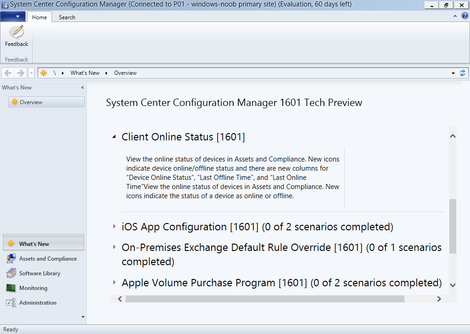Select What's New in the breadcrumb path
This screenshot has width=470, height=334.
coord(85,73)
